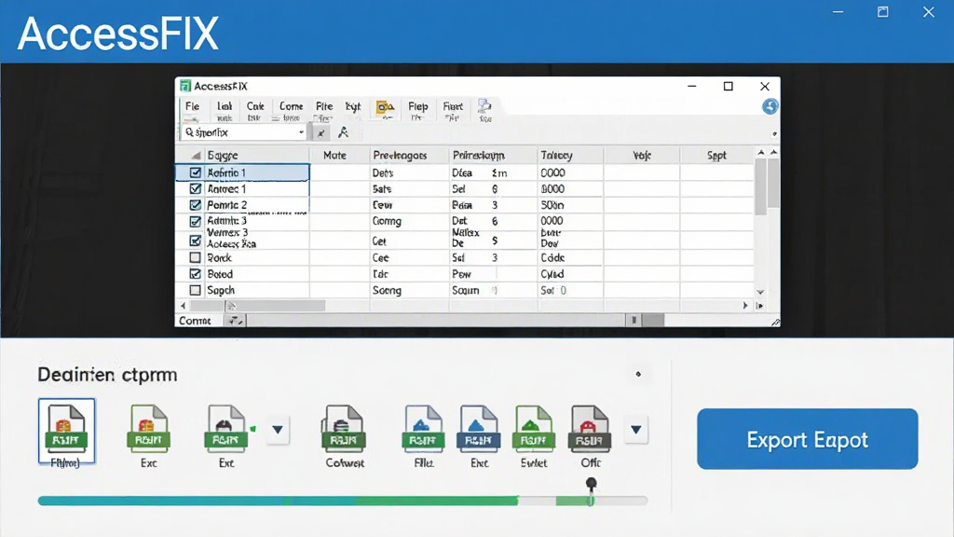Uncheck the Admnt 3 row checkbox
Viewport: 954px width, 537px height.
(196, 221)
